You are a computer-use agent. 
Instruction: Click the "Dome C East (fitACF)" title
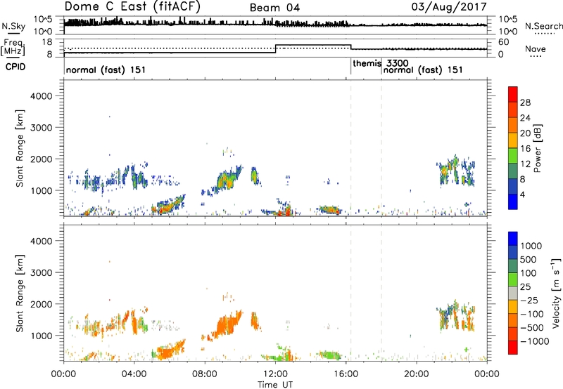point(132,6)
